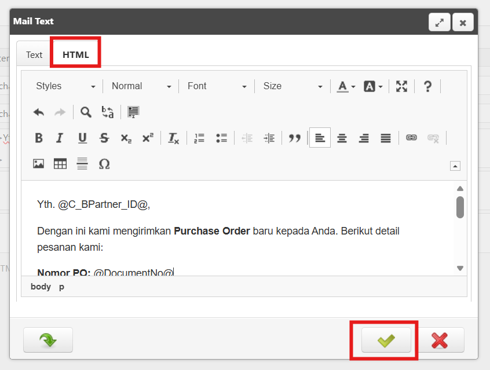Open the Font dropdown
Viewport: 490px width, 370px height.
pos(217,86)
